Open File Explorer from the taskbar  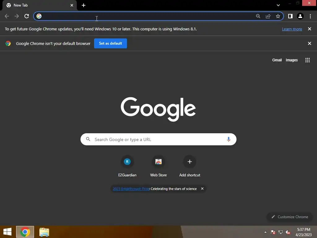point(44,232)
